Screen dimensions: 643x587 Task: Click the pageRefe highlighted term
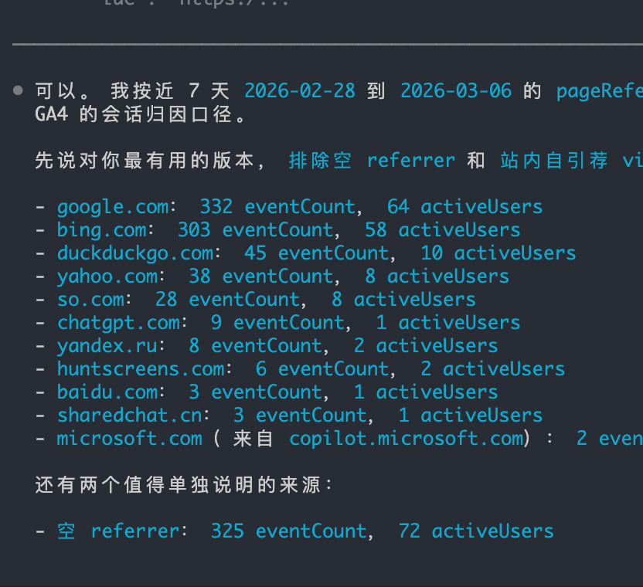point(599,91)
